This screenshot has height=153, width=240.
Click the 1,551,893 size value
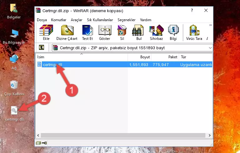tap(139, 65)
